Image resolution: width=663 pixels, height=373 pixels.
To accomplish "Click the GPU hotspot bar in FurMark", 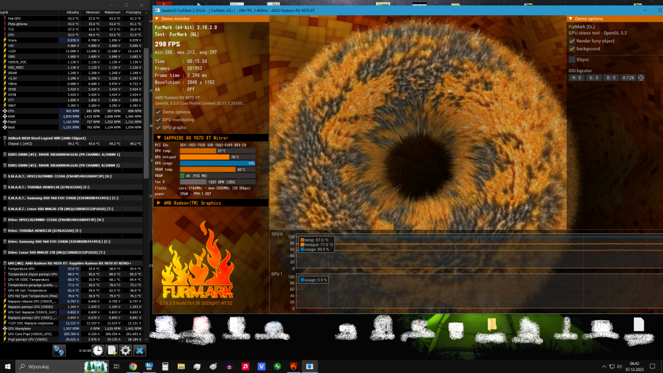I will click(x=217, y=157).
